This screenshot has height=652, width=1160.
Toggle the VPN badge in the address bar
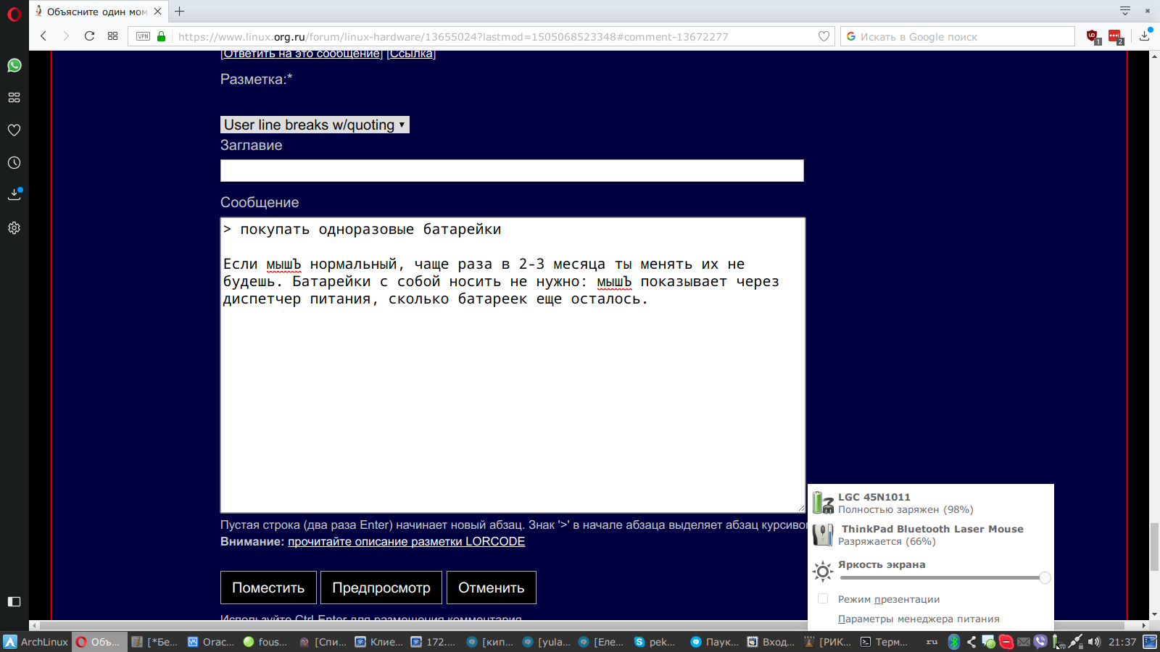click(144, 36)
